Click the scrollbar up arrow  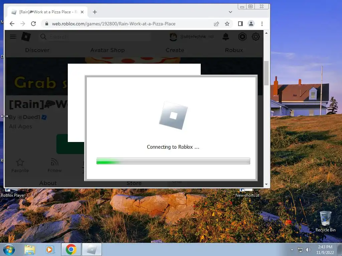click(266, 33)
